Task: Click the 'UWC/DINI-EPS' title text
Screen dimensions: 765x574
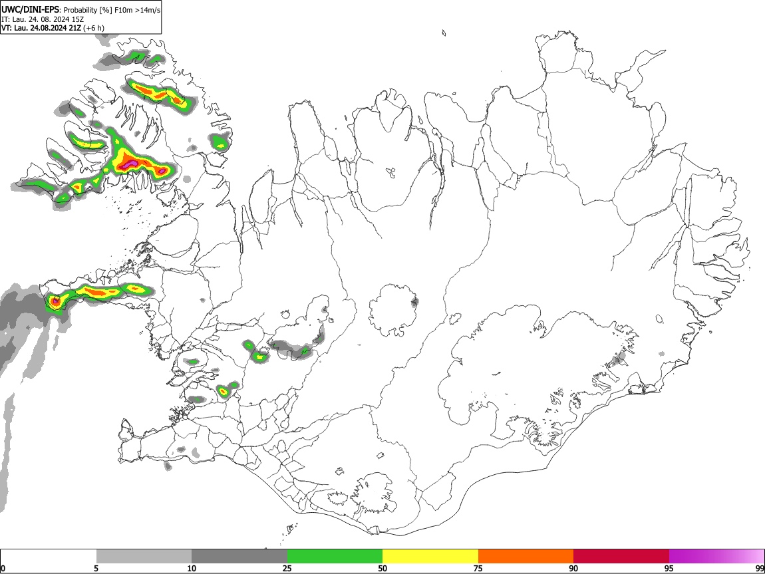Action: (x=30, y=9)
